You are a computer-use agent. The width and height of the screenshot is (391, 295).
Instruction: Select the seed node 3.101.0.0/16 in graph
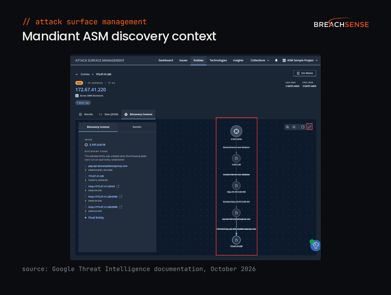(x=236, y=131)
